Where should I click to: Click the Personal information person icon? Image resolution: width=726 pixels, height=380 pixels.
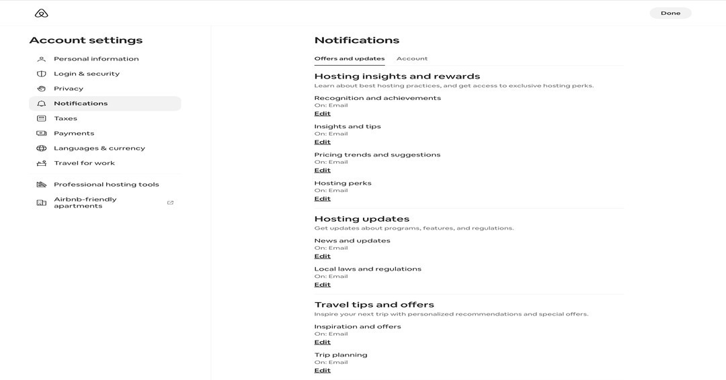[x=42, y=59]
